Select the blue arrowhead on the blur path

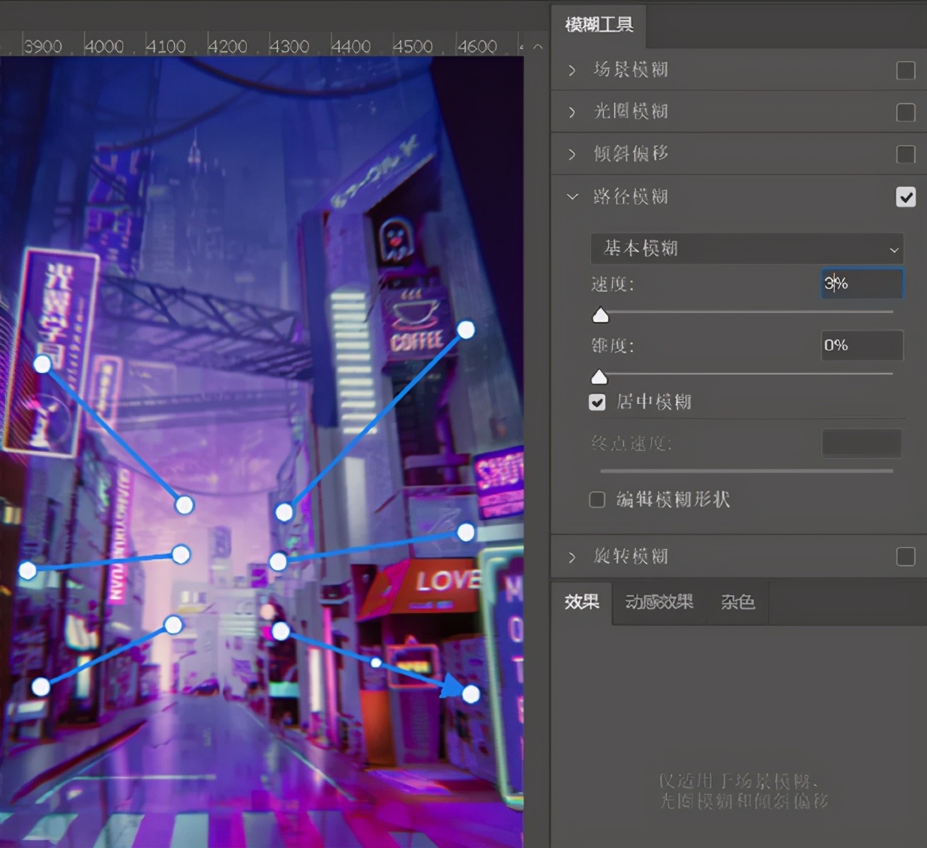tap(452, 686)
